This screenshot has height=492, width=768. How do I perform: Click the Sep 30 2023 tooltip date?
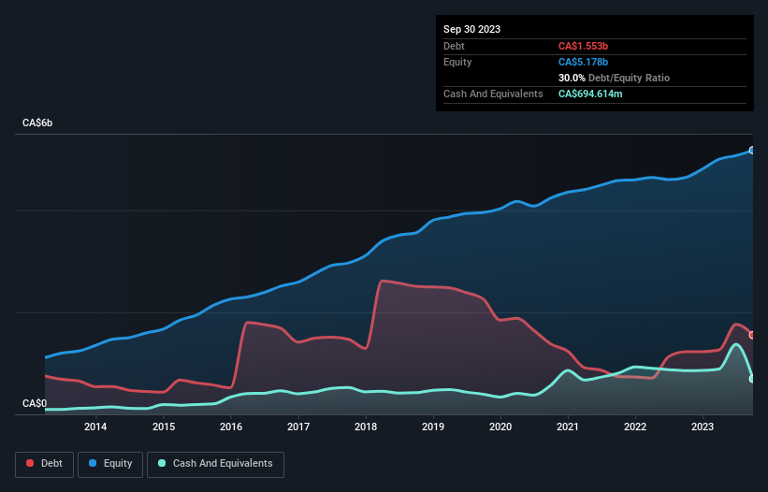point(471,29)
